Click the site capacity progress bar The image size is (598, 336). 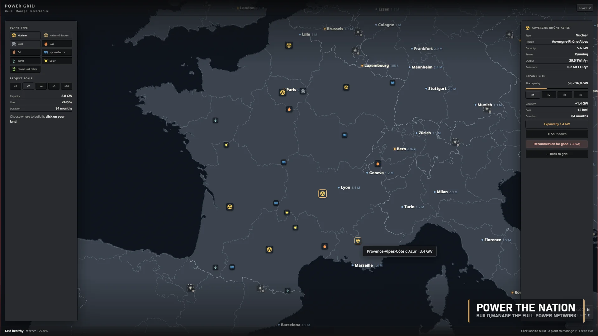click(557, 89)
